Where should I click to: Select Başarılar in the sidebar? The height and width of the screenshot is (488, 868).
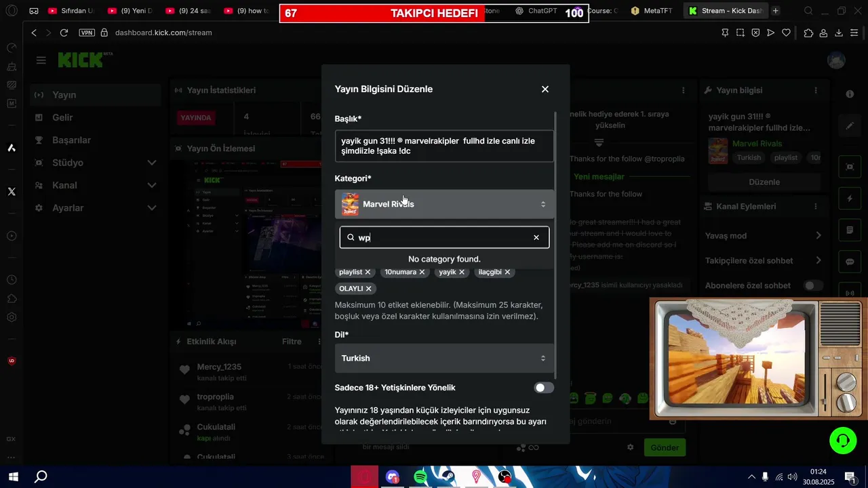click(x=95, y=140)
